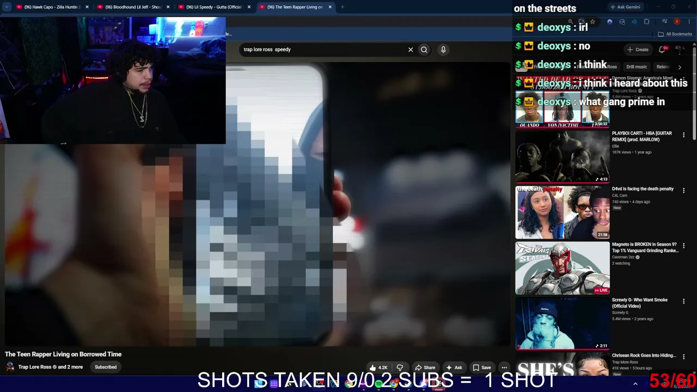This screenshot has height=392, width=697.
Task: Click inside the YouTube search input field
Action: point(323,50)
